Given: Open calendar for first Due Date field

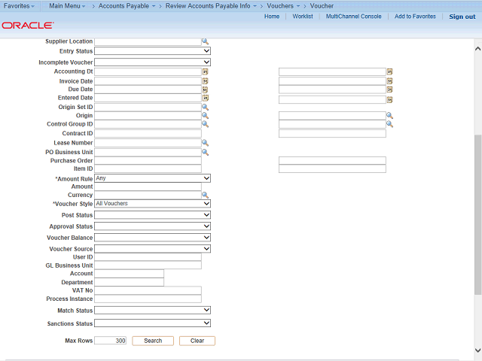Looking at the screenshot, I should [x=205, y=89].
